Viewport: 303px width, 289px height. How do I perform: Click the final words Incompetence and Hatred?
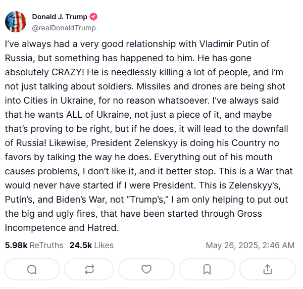(x=62, y=228)
